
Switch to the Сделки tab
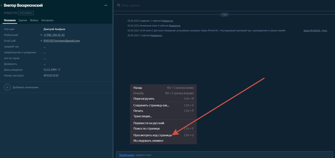[x=23, y=20]
